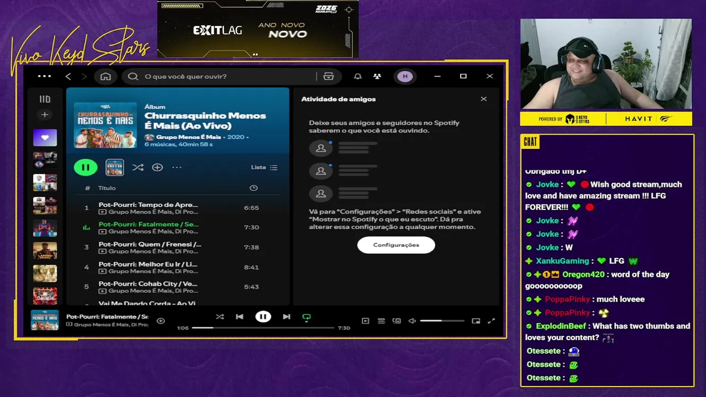Seek within the song progress bar
Viewport: 706px width, 397px height.
(x=263, y=328)
